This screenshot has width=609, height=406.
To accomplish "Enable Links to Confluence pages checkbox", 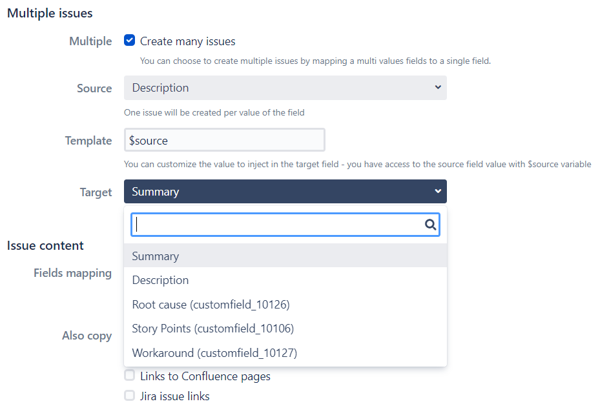I will [130, 376].
